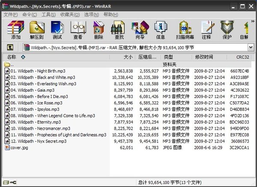Click CRC32 value 3C29CCA1

click(x=239, y=148)
